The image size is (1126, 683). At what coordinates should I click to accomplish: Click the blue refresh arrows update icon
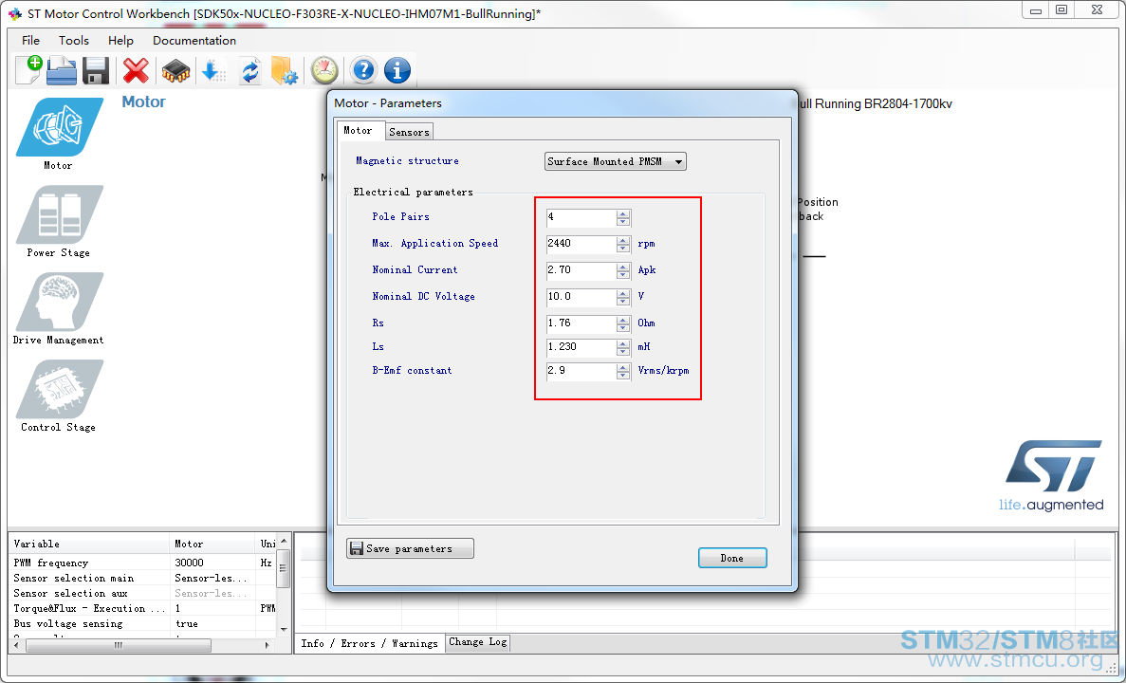point(249,71)
